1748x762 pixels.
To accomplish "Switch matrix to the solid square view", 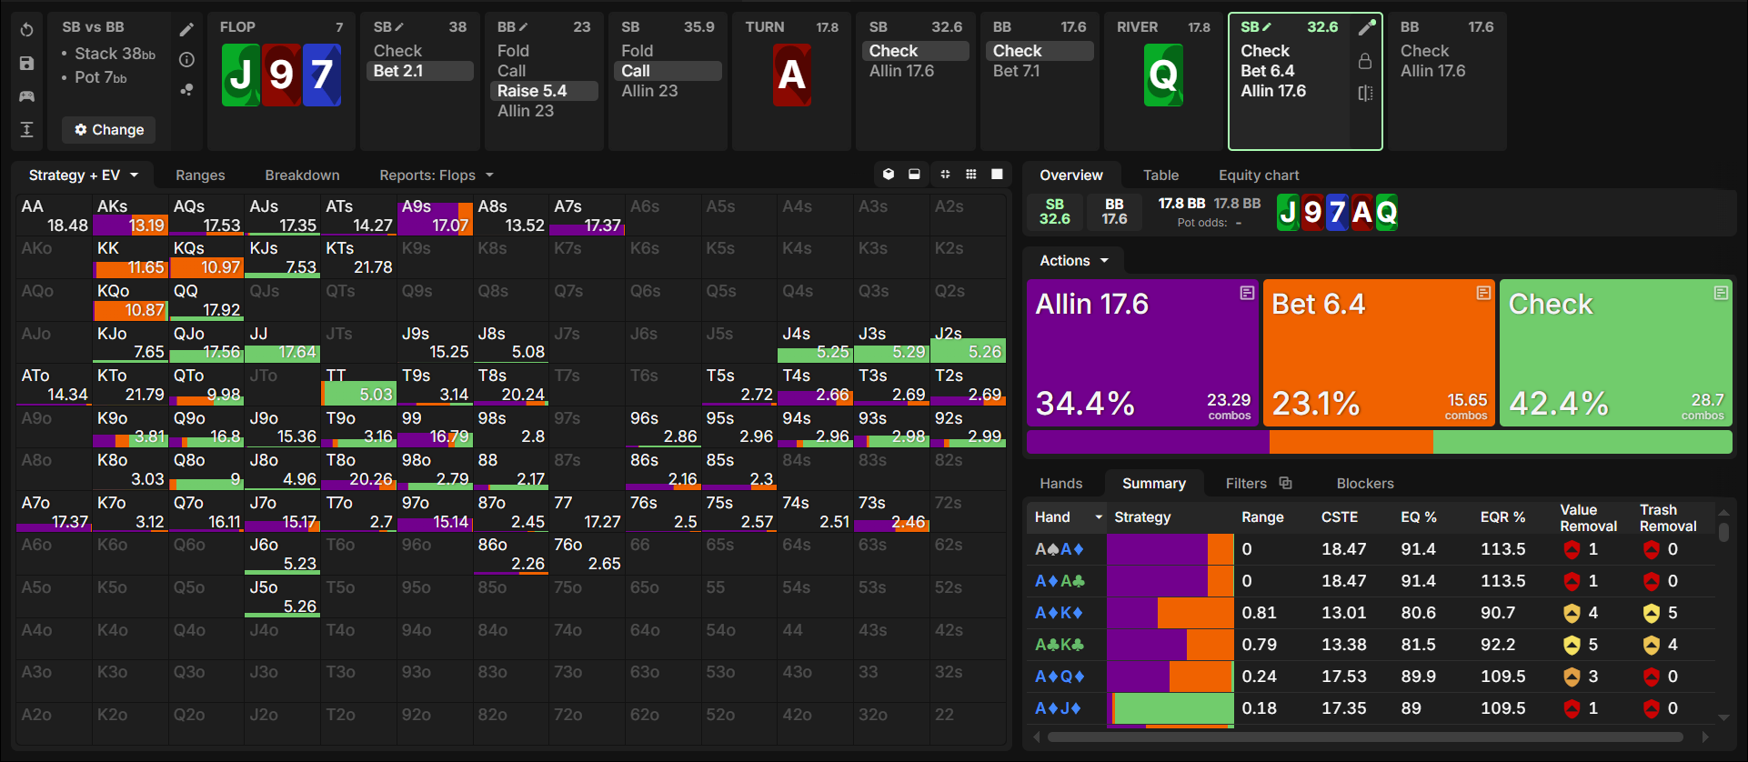I will tap(997, 175).
